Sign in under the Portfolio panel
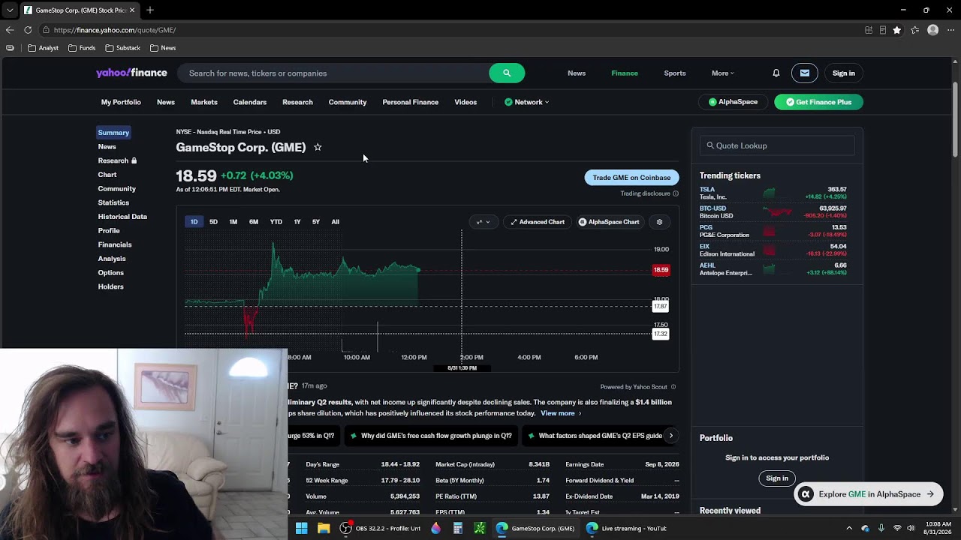Screen dimensions: 961x540 click(777, 478)
